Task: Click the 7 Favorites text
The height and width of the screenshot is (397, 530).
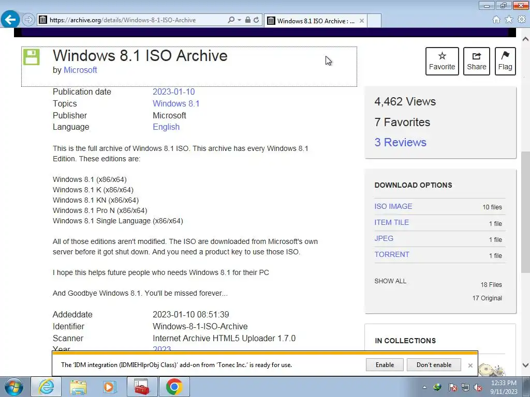Action: [x=402, y=122]
